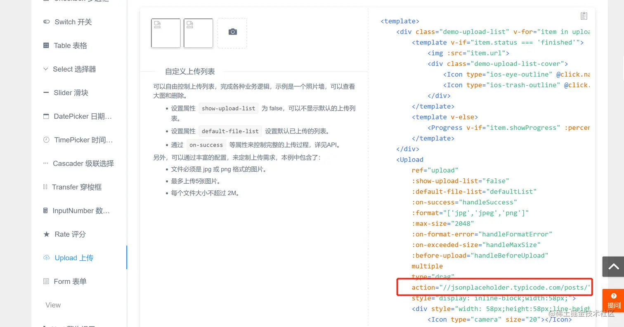Click the clipboard copy-code icon
Viewport: 624px width, 327px height.
click(x=584, y=16)
